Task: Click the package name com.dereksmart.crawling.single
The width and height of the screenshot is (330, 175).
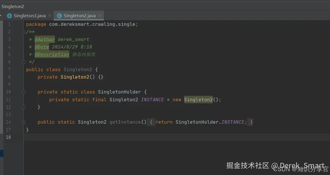Action: (92, 24)
